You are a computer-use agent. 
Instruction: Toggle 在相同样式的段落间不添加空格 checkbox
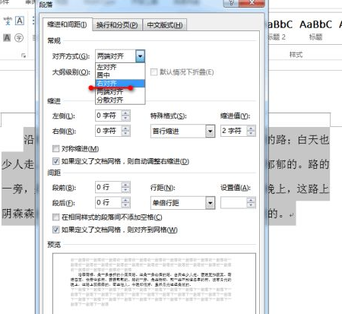pyautogui.click(x=55, y=217)
